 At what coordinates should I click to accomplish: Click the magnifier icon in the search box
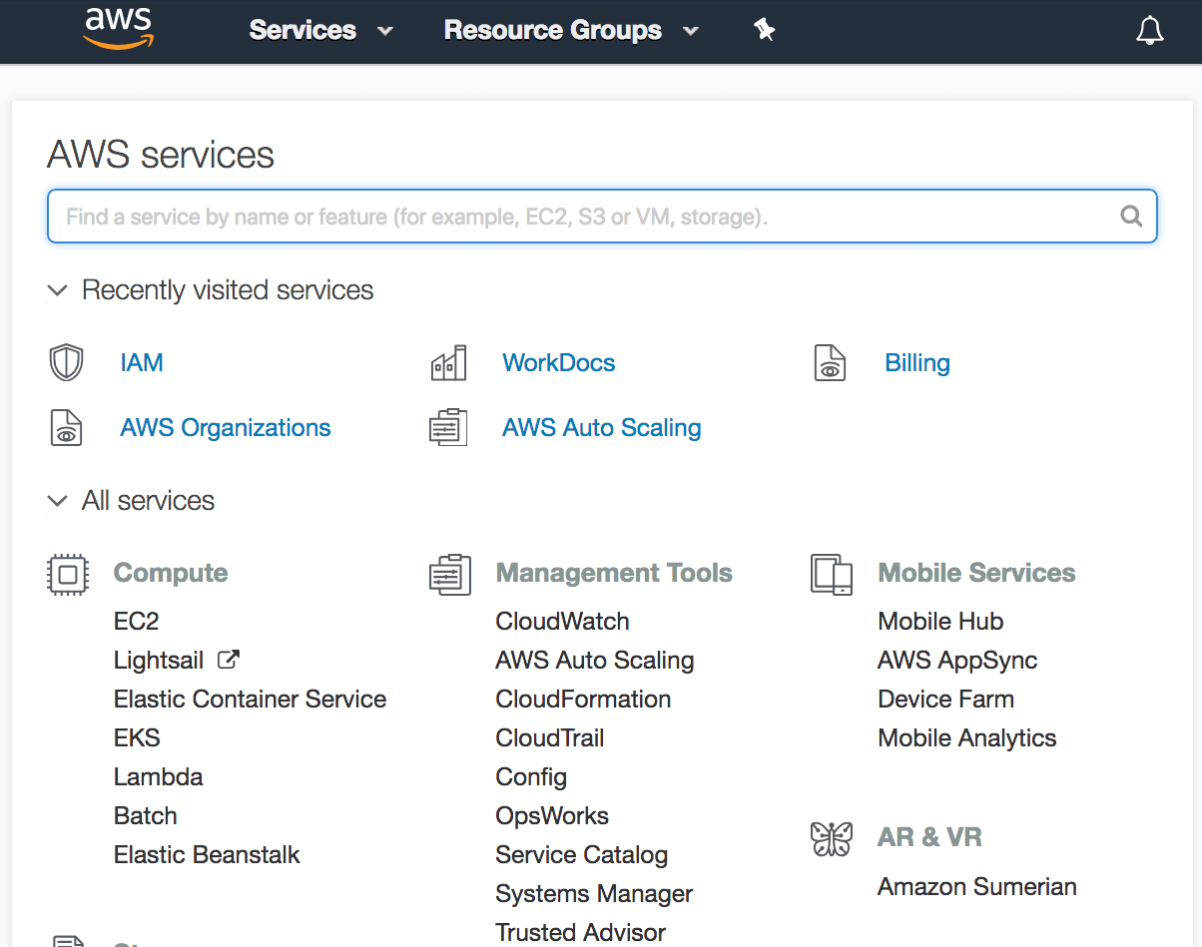pos(1131,216)
